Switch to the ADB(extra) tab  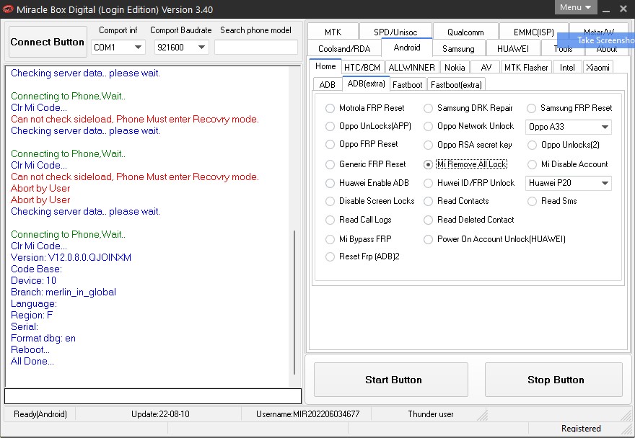[x=366, y=84]
